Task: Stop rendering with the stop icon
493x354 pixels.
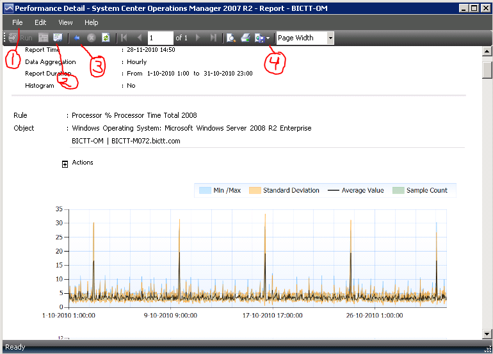Action: [x=91, y=38]
